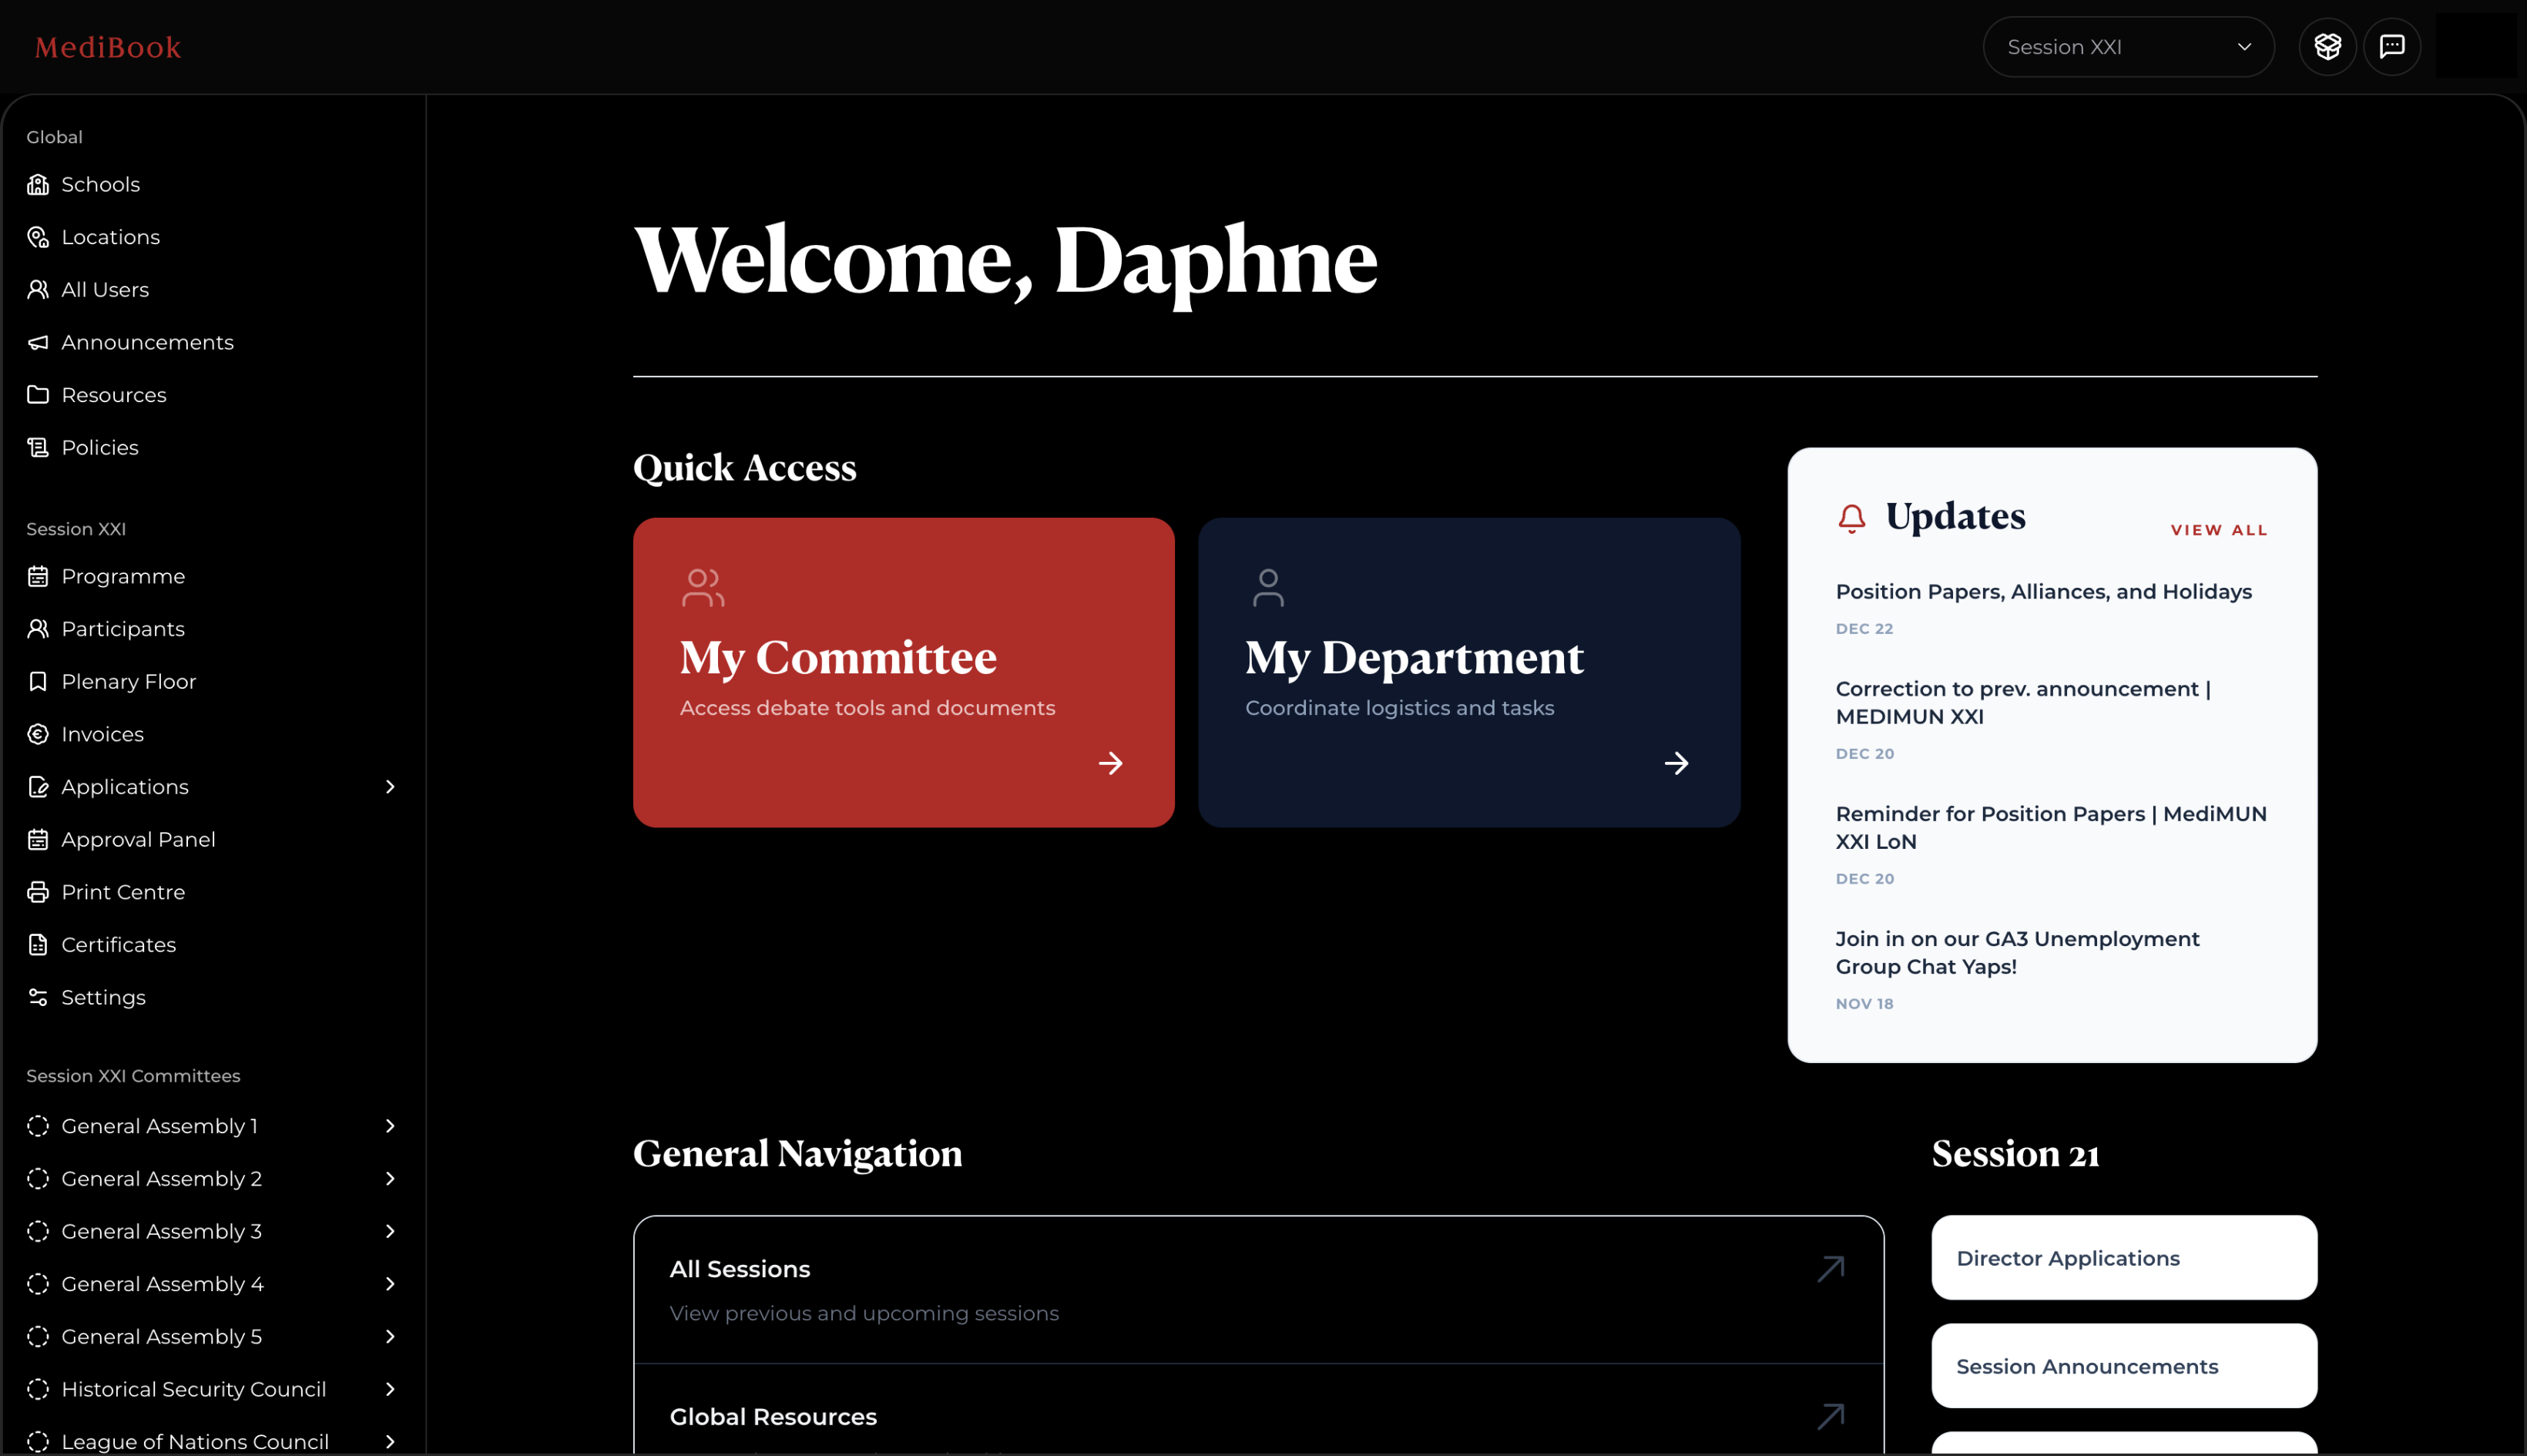Open Position Papers, Alliances, and Holidays update
Image resolution: width=2527 pixels, height=1456 pixels.
tap(2043, 592)
